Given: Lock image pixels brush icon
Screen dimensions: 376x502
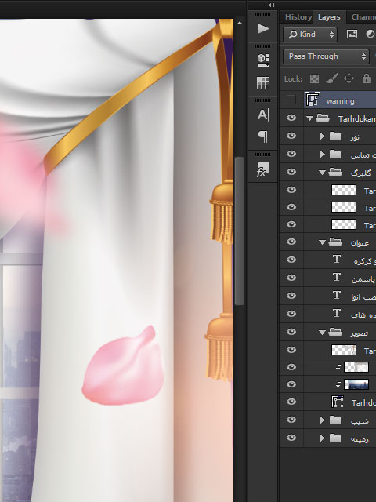Looking at the screenshot, I should click(332, 78).
